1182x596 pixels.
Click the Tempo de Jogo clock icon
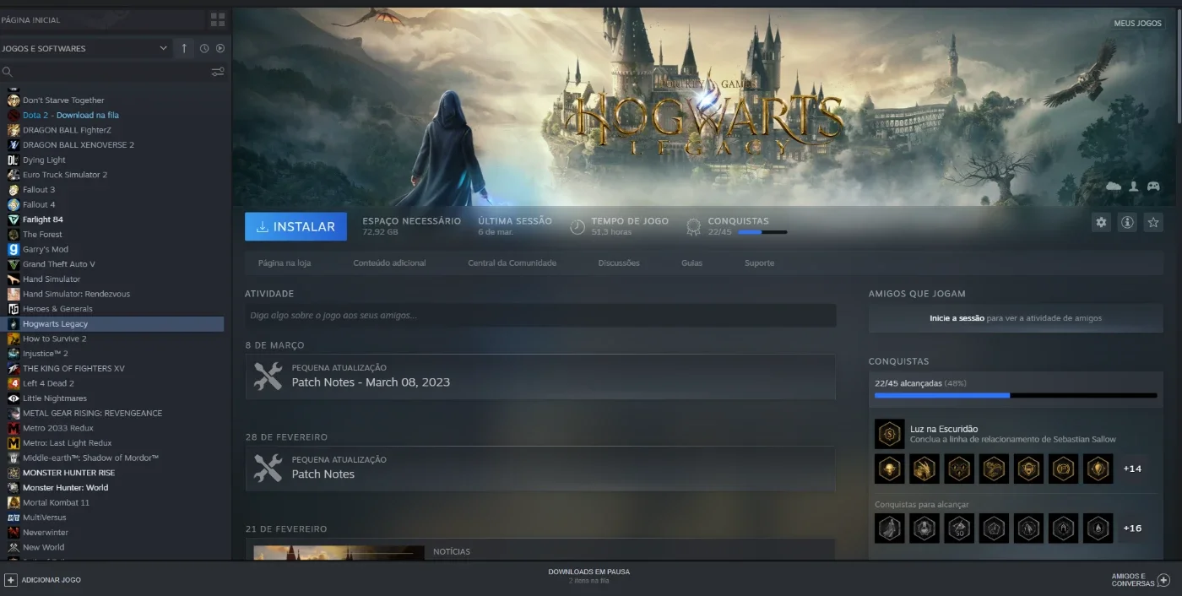point(577,226)
